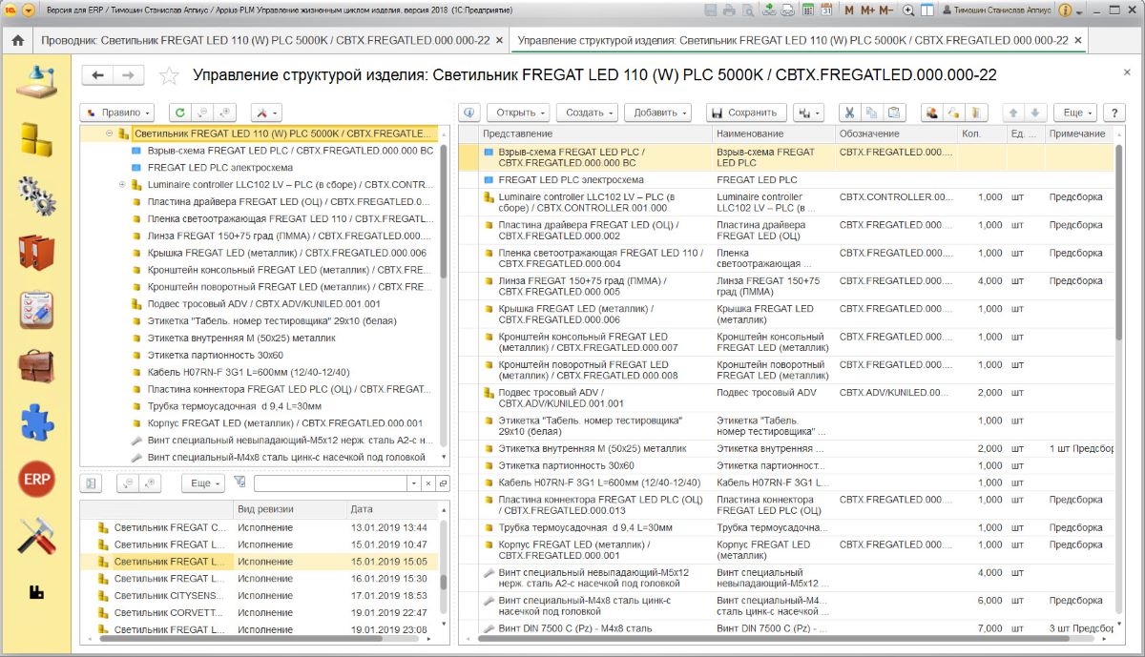Go forward with the right arrow button
This screenshot has height=657, width=1145.
[129, 75]
